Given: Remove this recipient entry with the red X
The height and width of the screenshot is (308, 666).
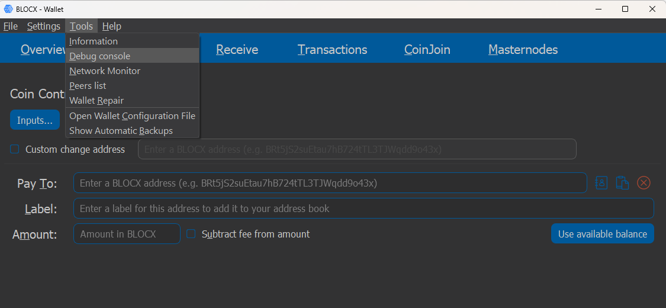Looking at the screenshot, I should point(644,182).
